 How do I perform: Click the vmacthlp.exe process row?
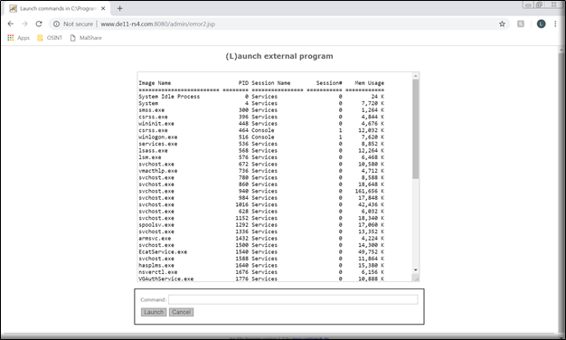coord(261,171)
